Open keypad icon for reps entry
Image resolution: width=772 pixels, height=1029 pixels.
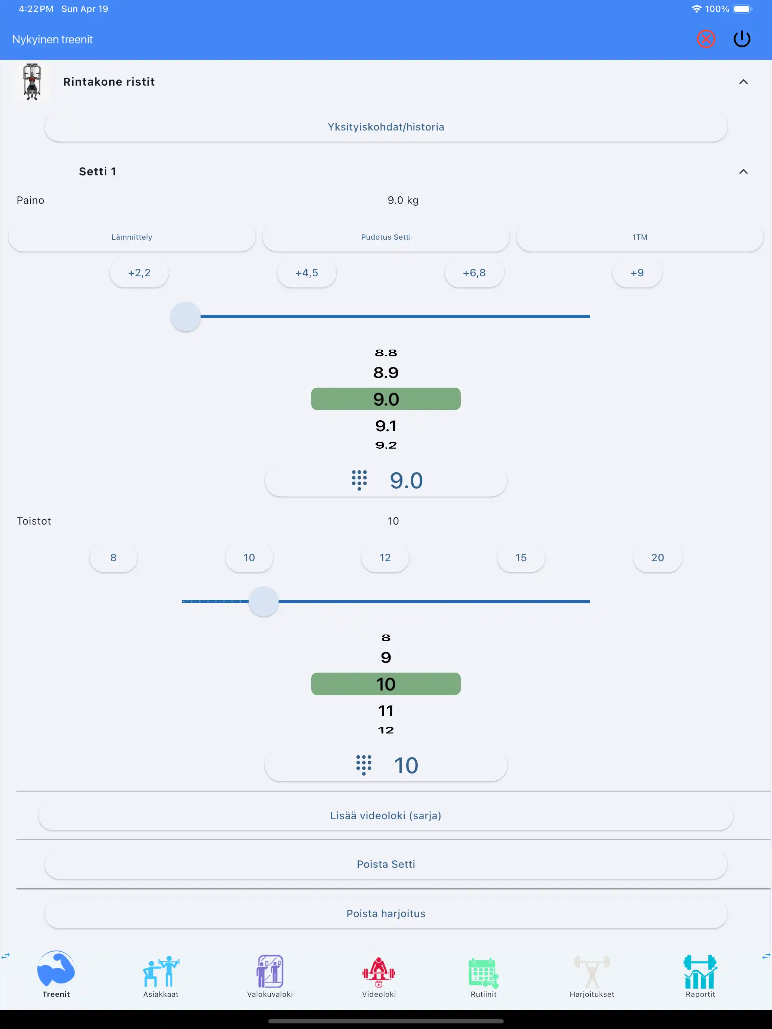click(364, 765)
